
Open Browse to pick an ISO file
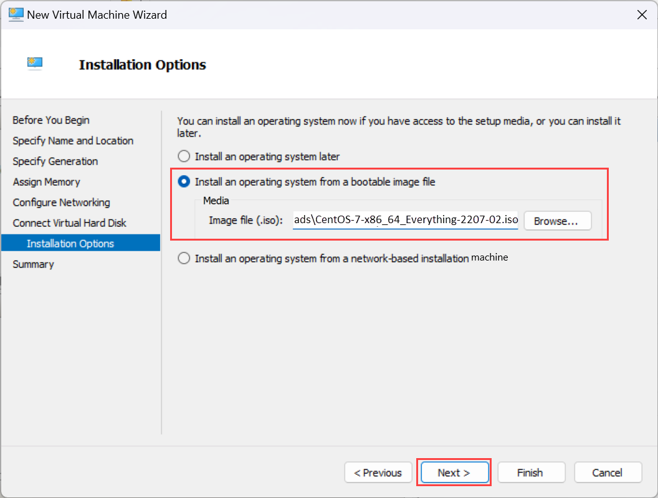(557, 221)
